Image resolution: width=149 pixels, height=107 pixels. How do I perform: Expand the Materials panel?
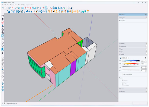coord(120,44)
